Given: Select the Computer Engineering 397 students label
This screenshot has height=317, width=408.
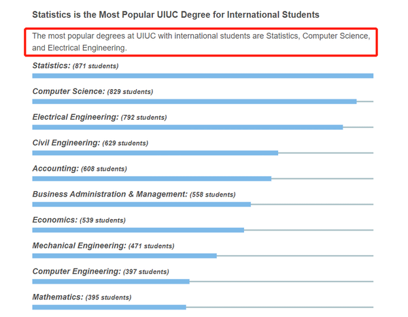Looking at the screenshot, I should tap(101, 271).
